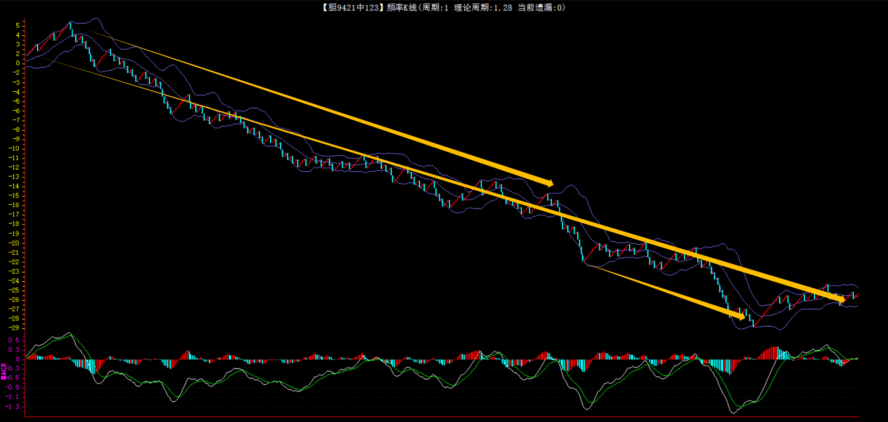Click the 理论周期:1.28 text in the title
888x422 pixels.
pos(483,8)
